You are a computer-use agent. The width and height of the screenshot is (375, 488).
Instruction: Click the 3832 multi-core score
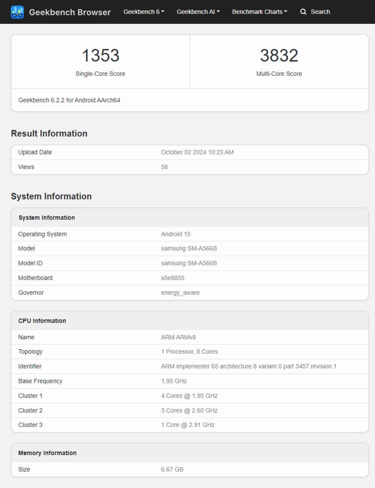pos(279,55)
